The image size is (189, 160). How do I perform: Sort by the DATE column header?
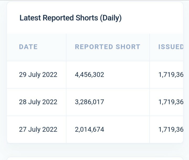tap(28, 47)
